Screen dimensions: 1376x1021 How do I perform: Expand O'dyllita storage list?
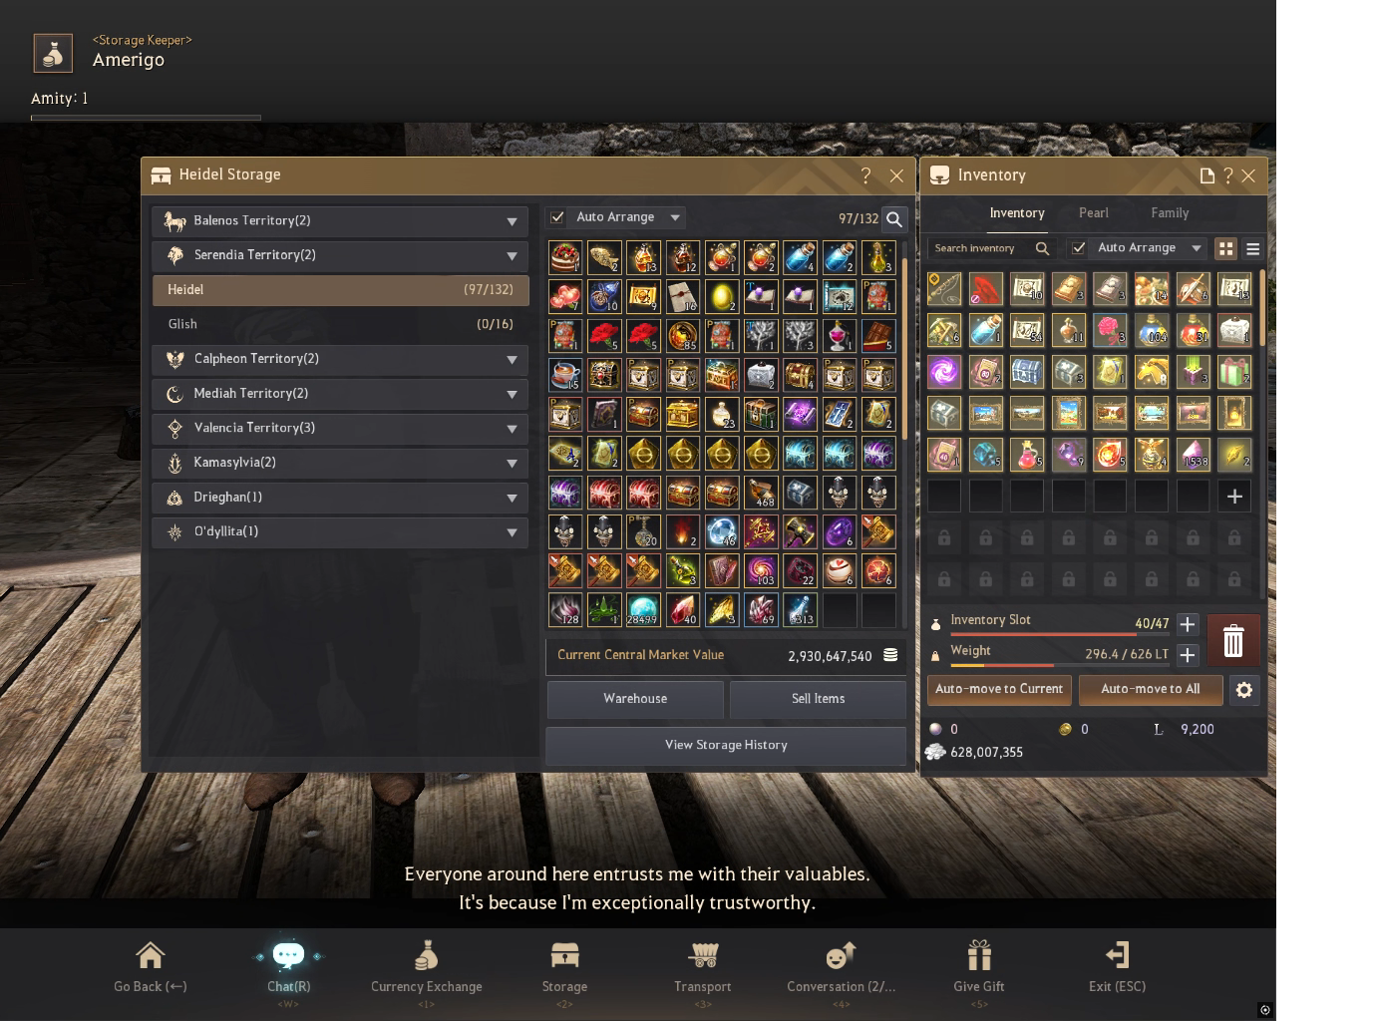(340, 531)
